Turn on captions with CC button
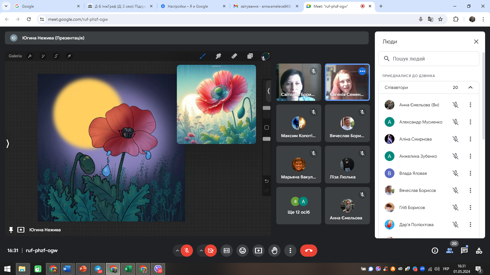490x275 pixels. tap(227, 251)
